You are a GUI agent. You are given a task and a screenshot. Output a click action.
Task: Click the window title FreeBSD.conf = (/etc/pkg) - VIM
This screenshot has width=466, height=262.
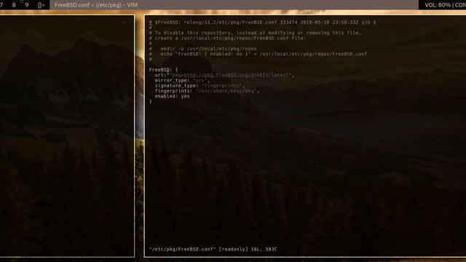point(96,5)
